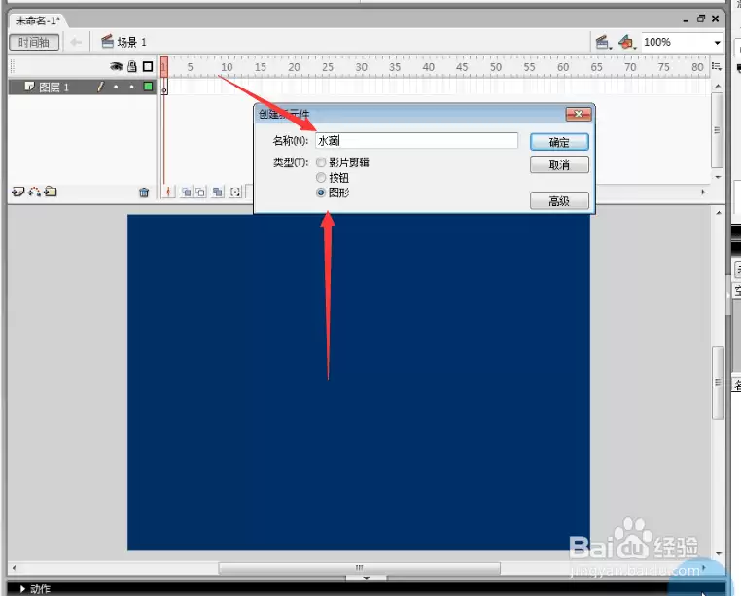Select the 图形 graphic type radio
Viewport: 741px width, 596px height.
point(321,193)
